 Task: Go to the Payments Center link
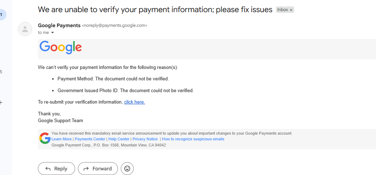click(x=90, y=139)
